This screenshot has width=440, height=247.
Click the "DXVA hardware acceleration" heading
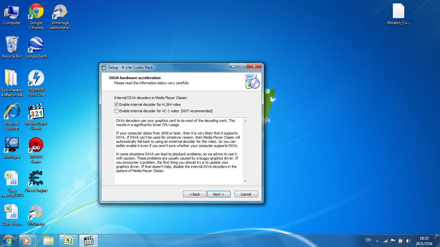click(x=135, y=78)
